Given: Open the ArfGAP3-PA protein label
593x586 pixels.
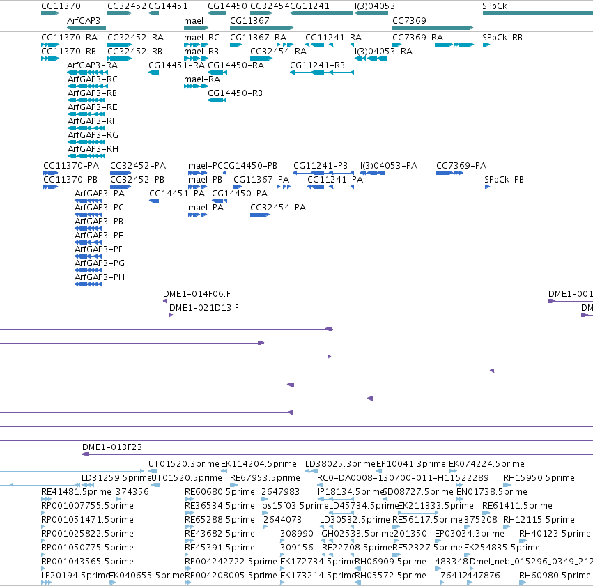Looking at the screenshot, I should coord(100,194).
